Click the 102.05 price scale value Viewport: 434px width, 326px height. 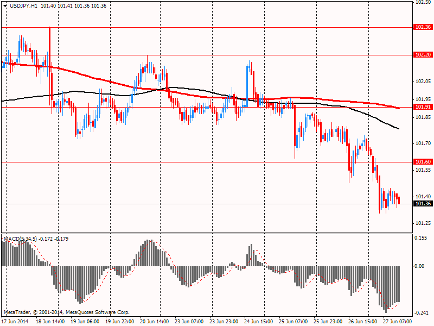pos(423,81)
